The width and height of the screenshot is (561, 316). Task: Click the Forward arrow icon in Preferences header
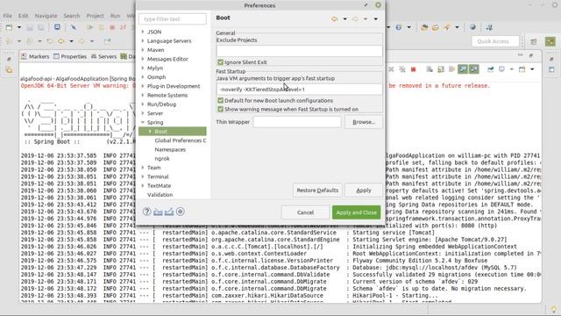[355, 18]
